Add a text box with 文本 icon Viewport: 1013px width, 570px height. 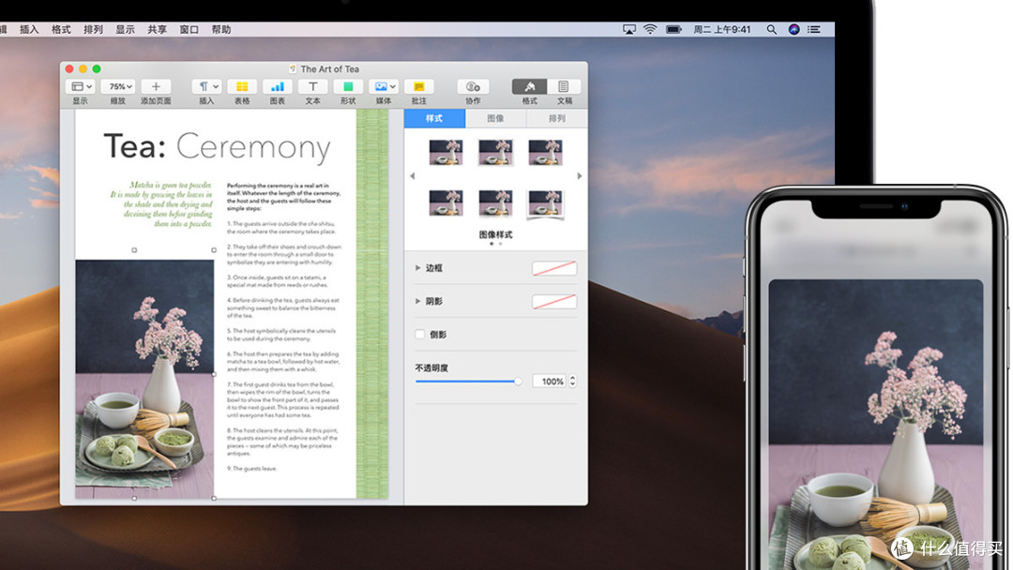click(312, 86)
